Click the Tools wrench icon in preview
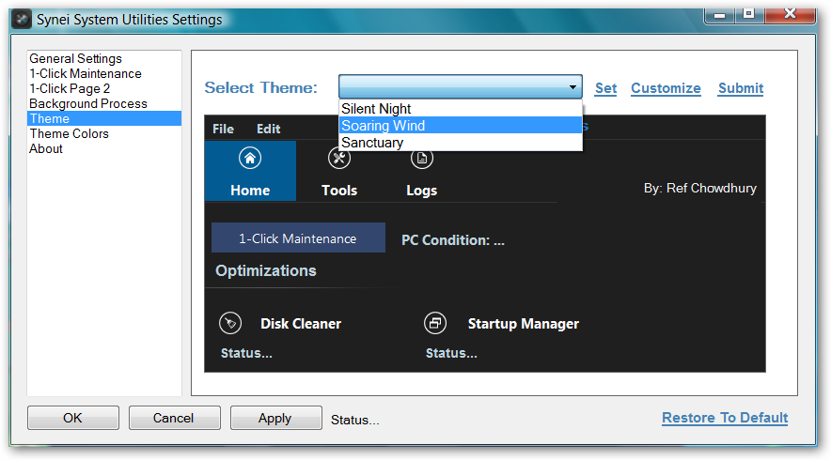Viewport: 831px width, 460px height. click(339, 158)
